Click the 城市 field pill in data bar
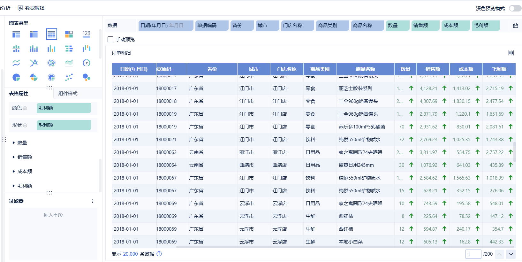Viewport: 522px width, 262px height. pos(268,26)
